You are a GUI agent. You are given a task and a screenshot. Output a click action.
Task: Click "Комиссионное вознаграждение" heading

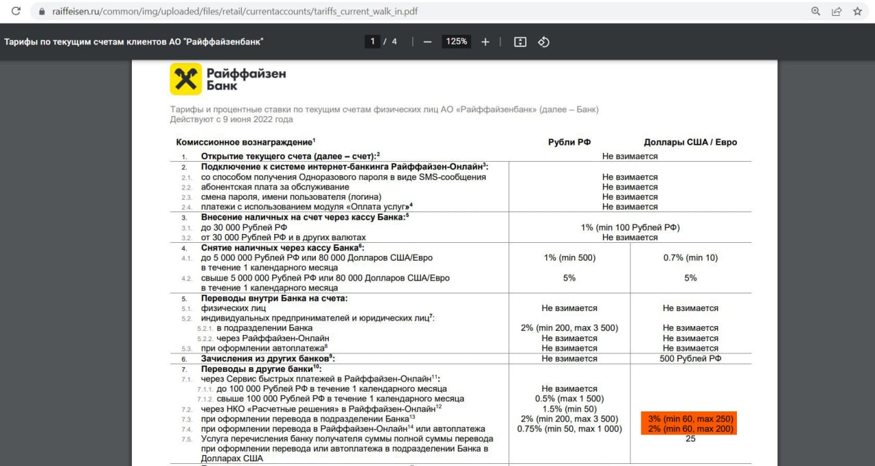(x=245, y=143)
